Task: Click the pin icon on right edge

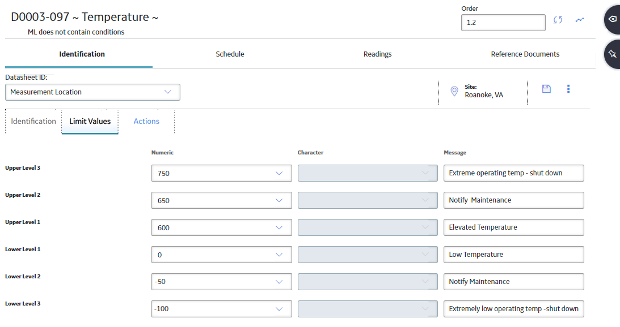Action: tap(612, 54)
